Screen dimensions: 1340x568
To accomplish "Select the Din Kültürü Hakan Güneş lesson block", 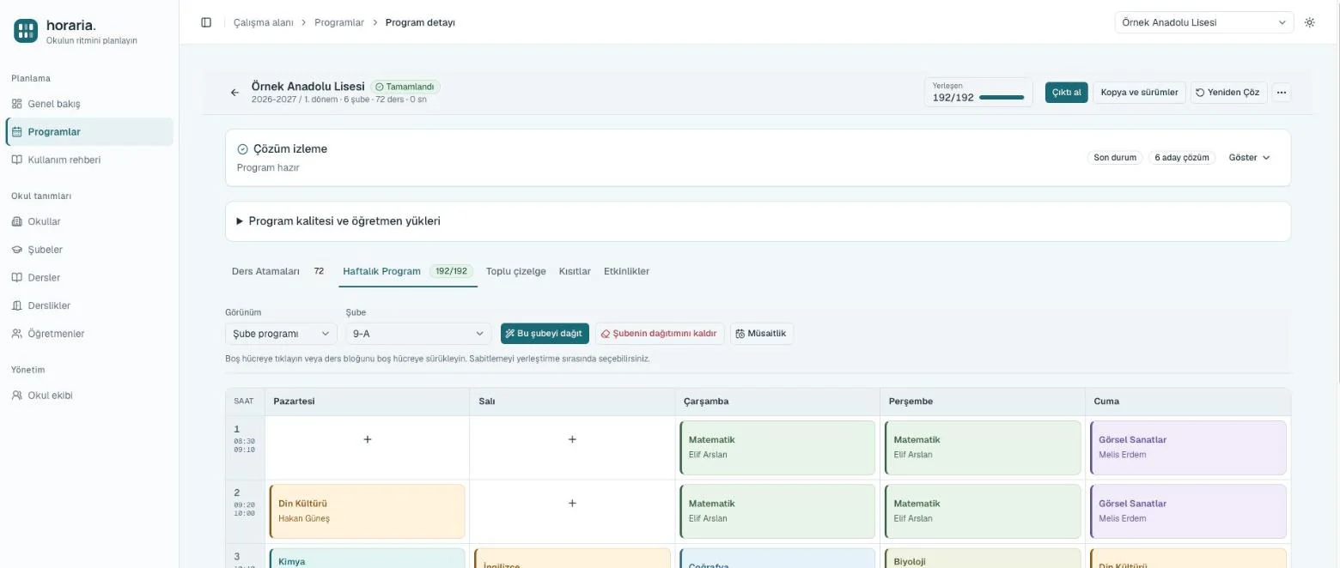I will (x=367, y=511).
